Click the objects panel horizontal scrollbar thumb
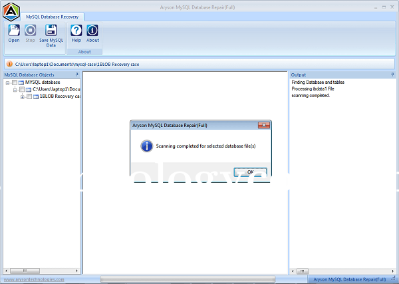 [25, 271]
